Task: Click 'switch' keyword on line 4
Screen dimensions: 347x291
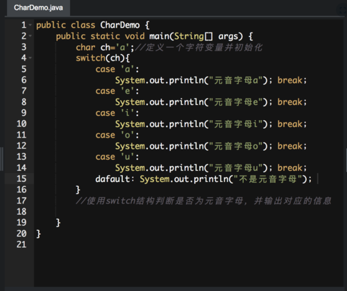Action: tap(90, 58)
